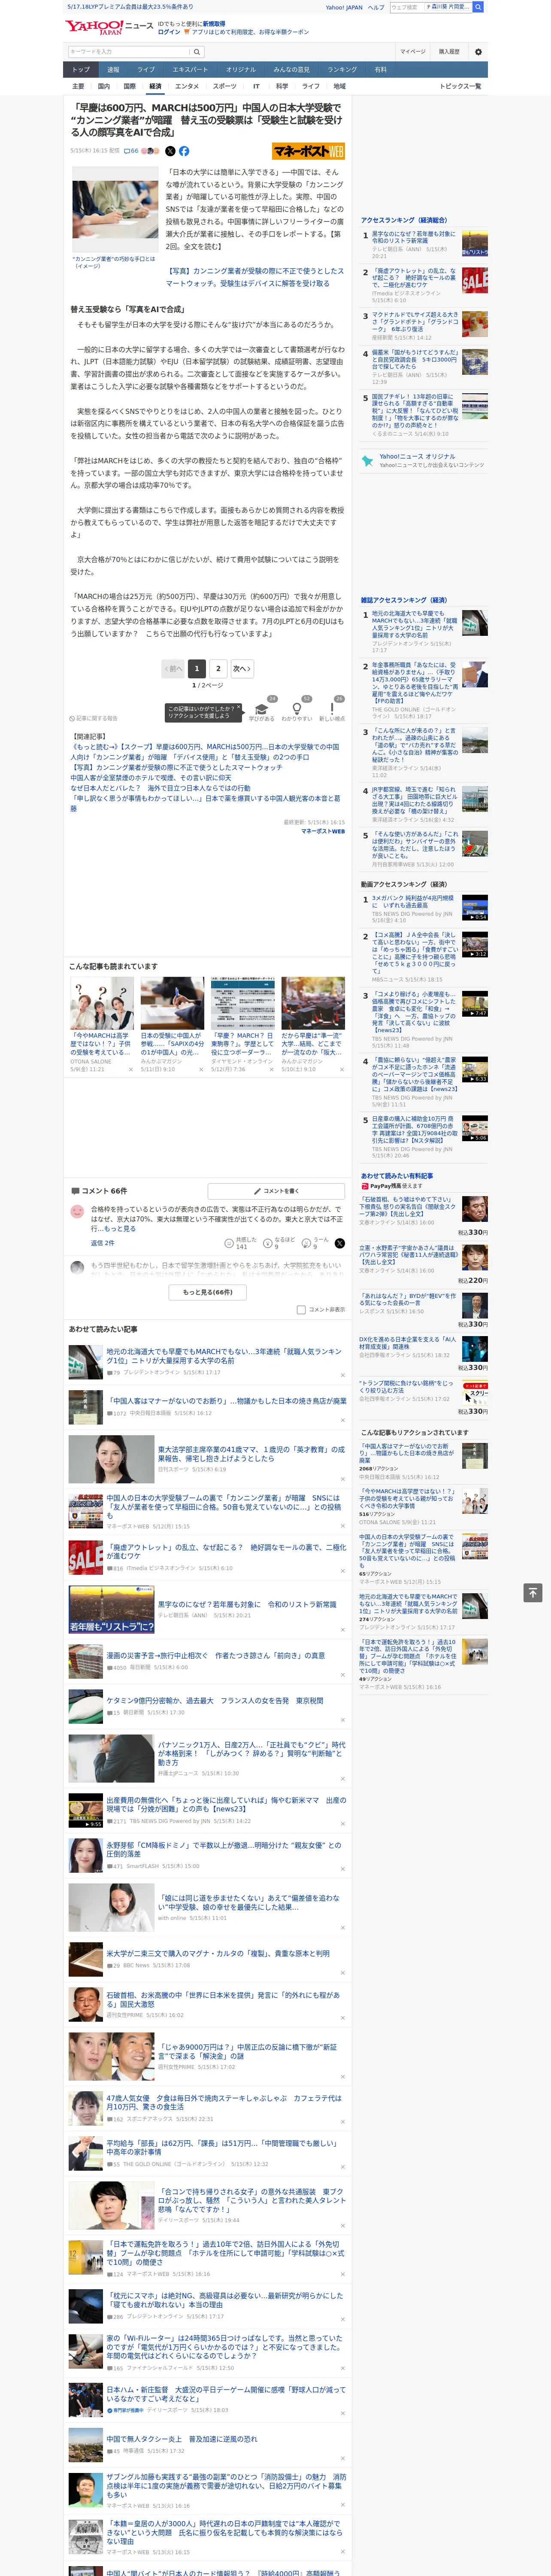551x2576 pixels.
Task: Click もっと見る(66件) comments button
Action: point(208,1292)
